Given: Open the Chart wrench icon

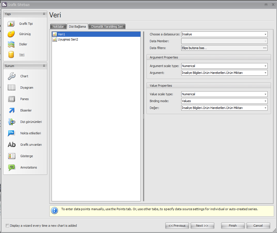Looking at the screenshot, I should [x=11, y=76].
